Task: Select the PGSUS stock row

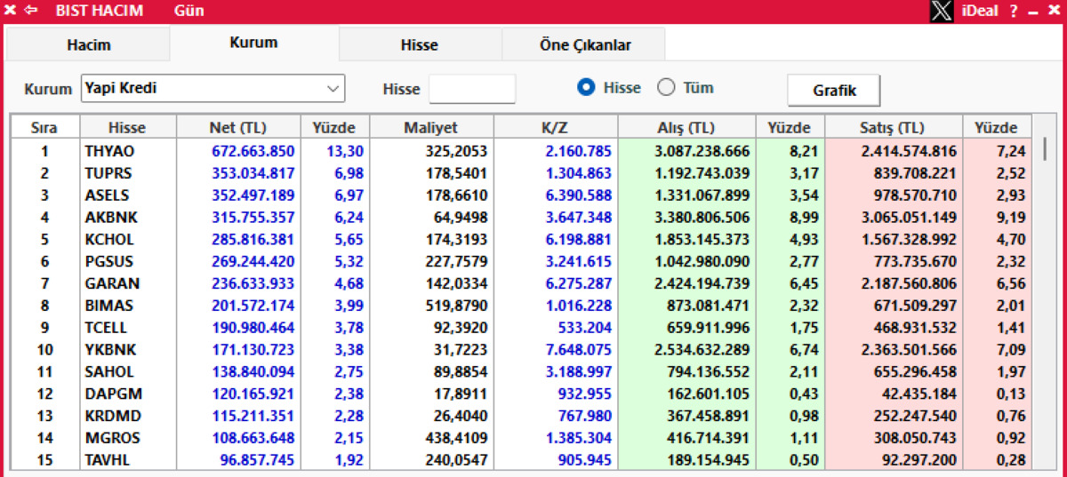Action: (521, 261)
